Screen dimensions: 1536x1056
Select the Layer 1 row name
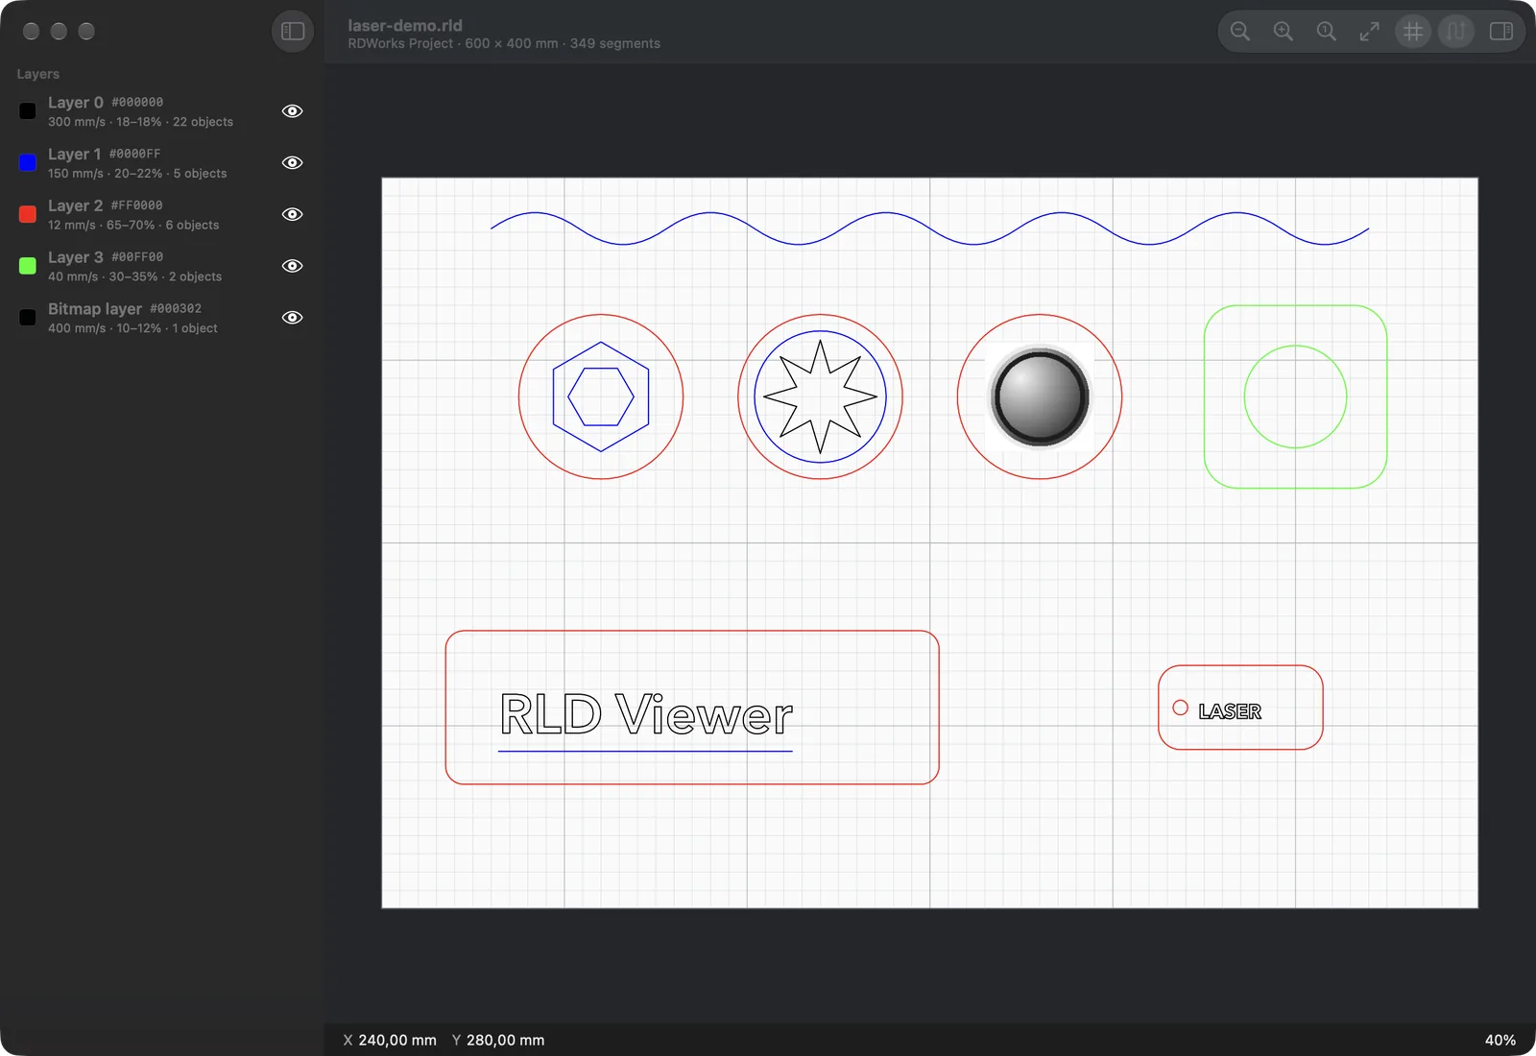click(x=75, y=155)
